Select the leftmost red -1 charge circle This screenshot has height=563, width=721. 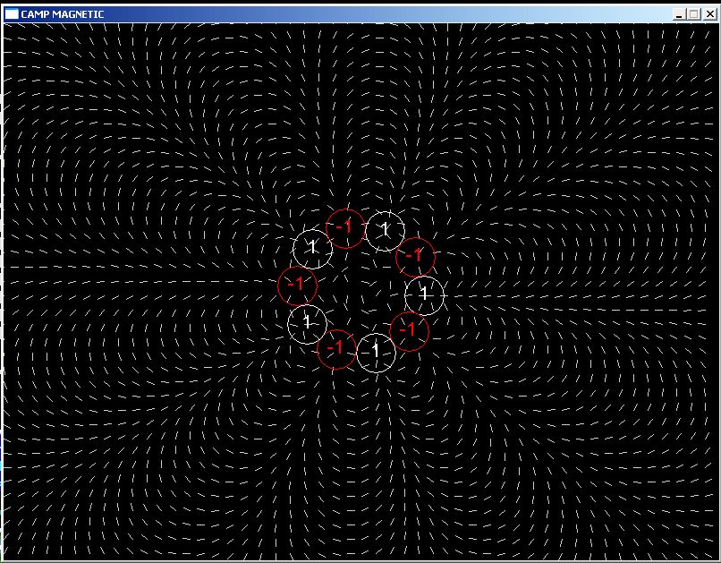(x=297, y=286)
